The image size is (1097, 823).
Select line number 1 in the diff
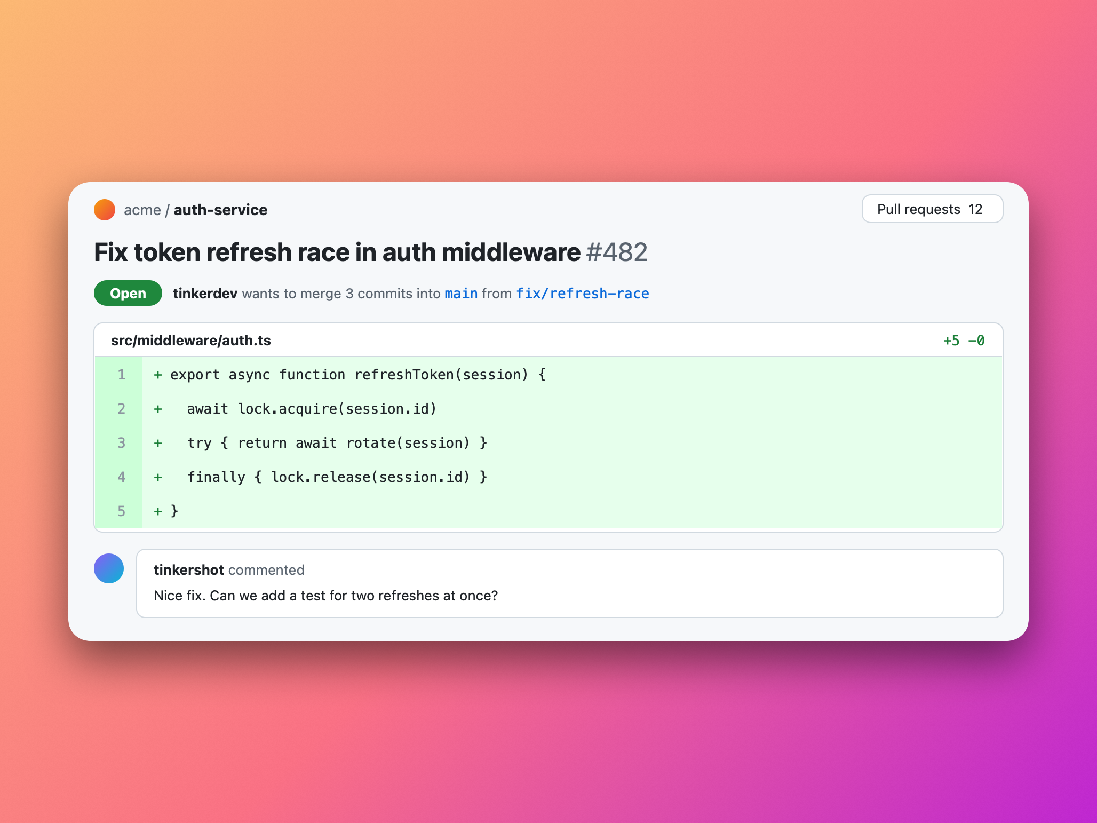(122, 375)
